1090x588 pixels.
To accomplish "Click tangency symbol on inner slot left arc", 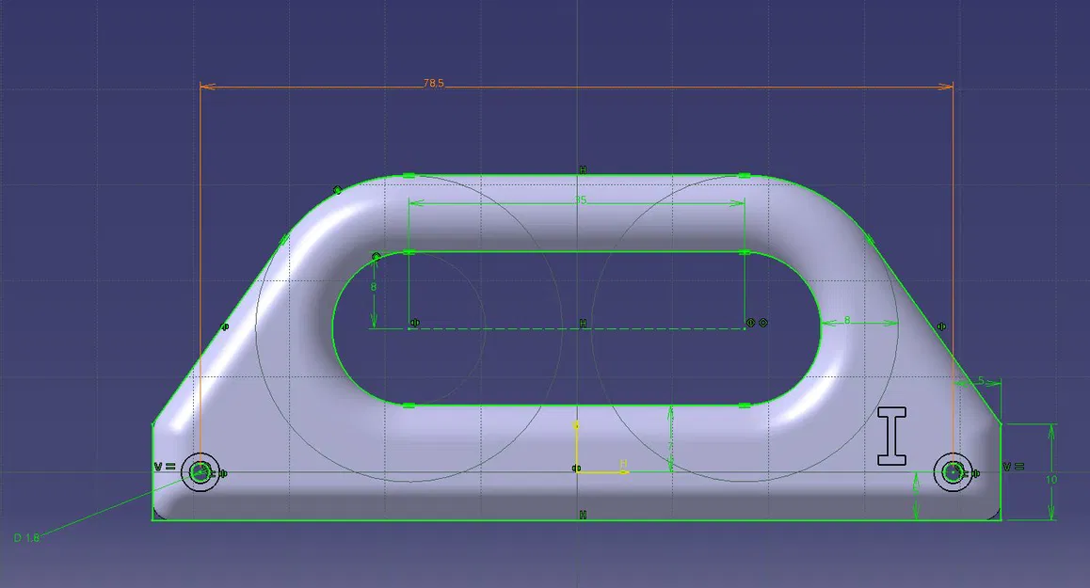I will coord(377,257).
